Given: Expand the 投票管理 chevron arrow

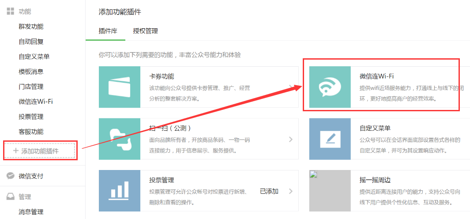Looking at the screenshot, I should coord(290,191).
